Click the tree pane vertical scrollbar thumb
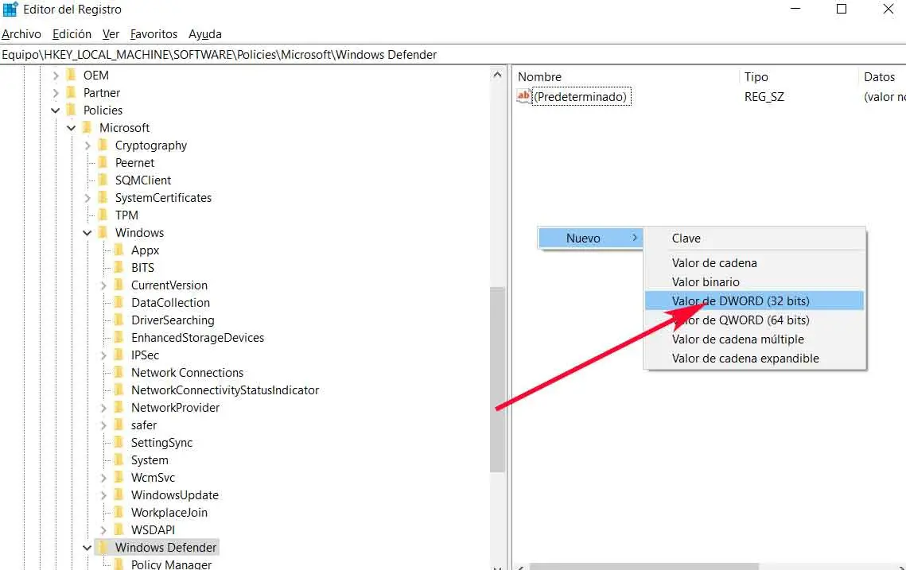 497,380
